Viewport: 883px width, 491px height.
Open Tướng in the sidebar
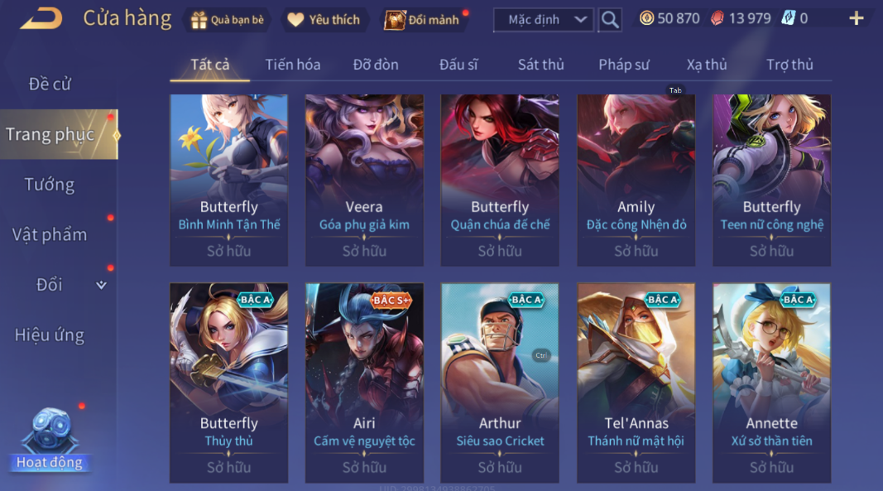tap(50, 185)
